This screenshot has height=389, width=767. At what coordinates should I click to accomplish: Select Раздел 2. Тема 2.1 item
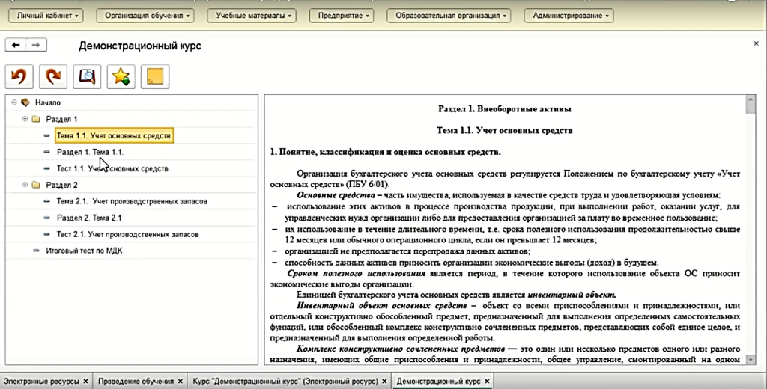89,218
